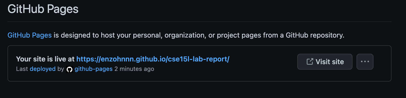Click the word "by" after deployed
406x98 pixels.
pos(61,69)
